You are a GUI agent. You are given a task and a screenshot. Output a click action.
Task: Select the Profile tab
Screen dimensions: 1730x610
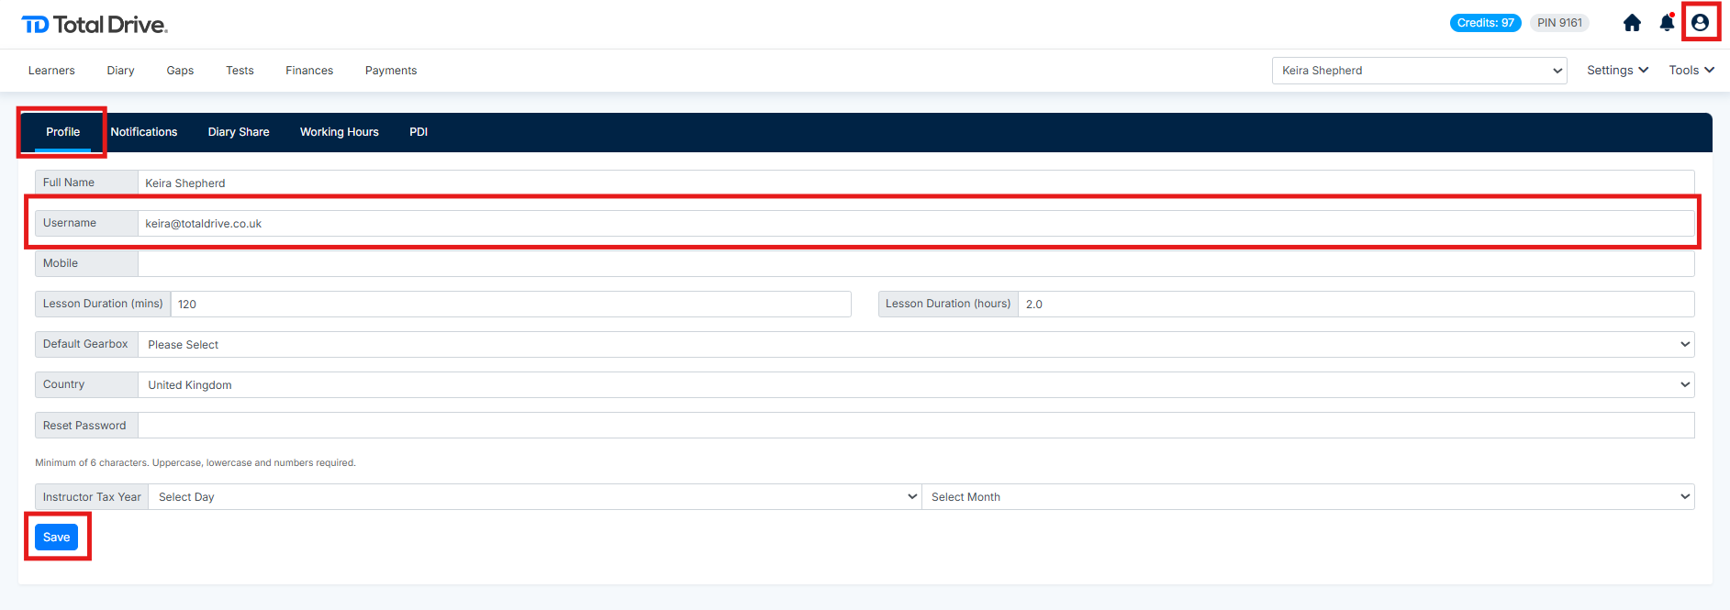62,132
